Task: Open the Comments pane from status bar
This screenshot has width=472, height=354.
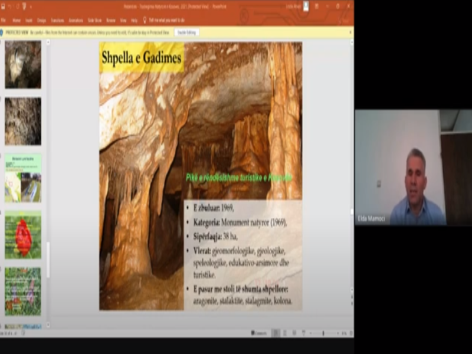Action: pos(259,333)
